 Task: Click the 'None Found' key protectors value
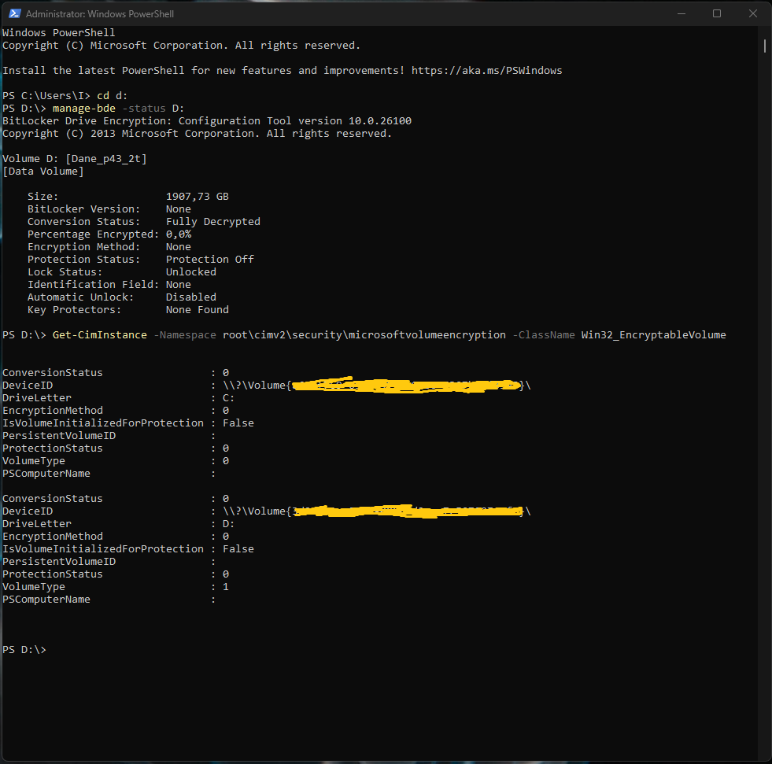(197, 310)
